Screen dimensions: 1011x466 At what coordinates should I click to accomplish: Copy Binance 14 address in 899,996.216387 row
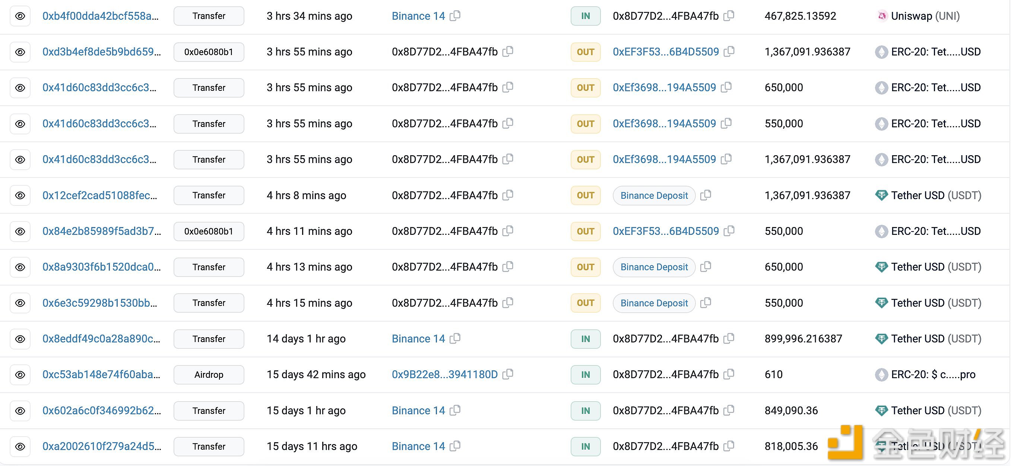pyautogui.click(x=455, y=338)
